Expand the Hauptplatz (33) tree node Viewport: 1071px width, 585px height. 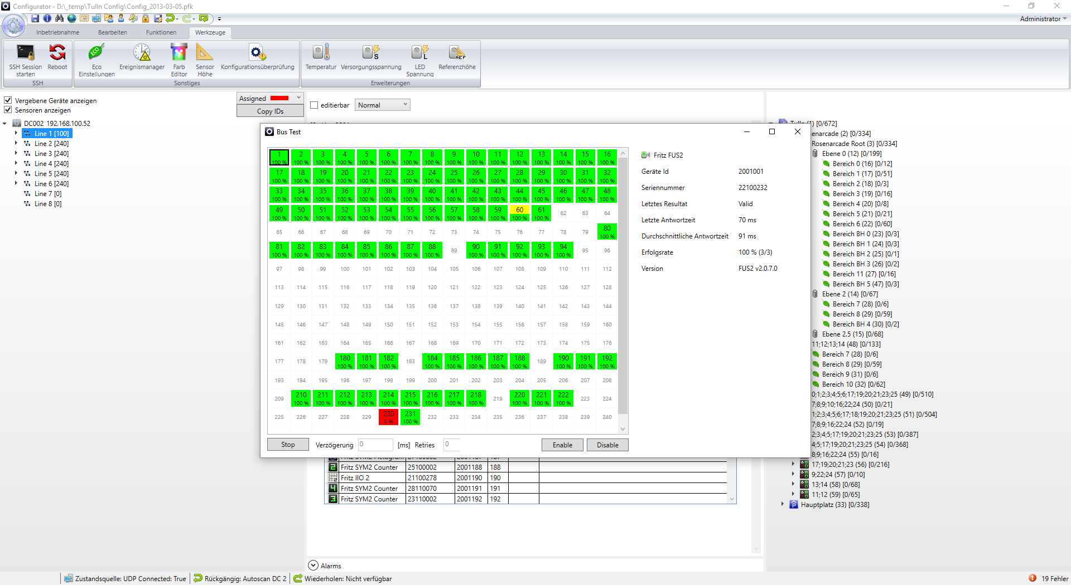(x=783, y=504)
